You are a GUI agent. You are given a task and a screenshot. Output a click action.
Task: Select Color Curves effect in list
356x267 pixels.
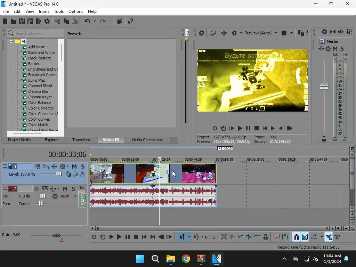(39, 120)
